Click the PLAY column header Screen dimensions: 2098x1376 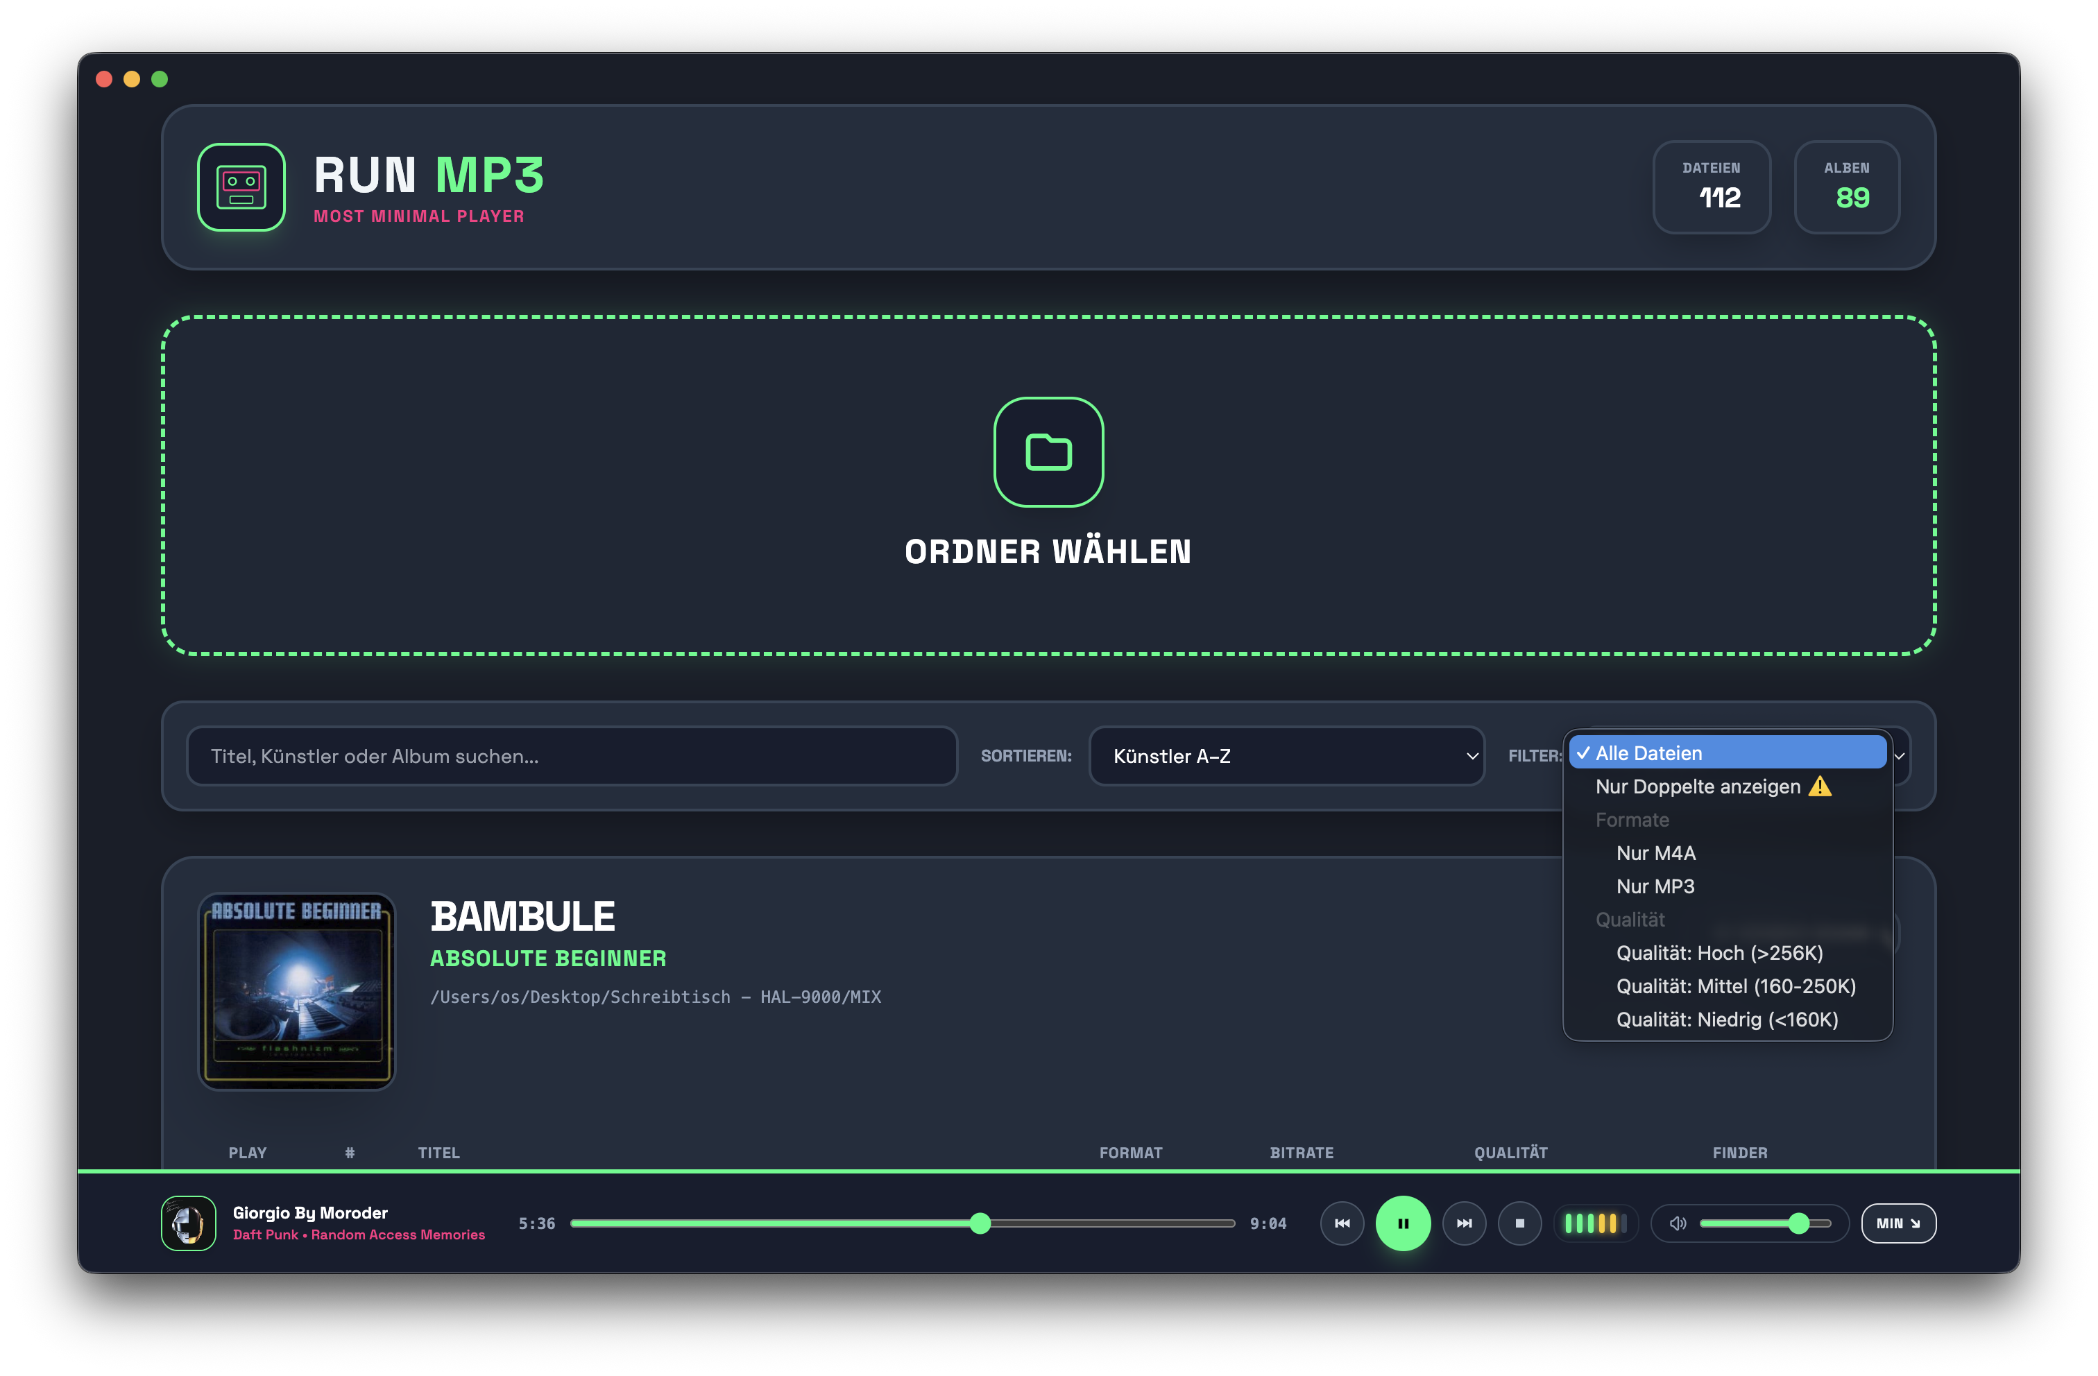(x=247, y=1152)
